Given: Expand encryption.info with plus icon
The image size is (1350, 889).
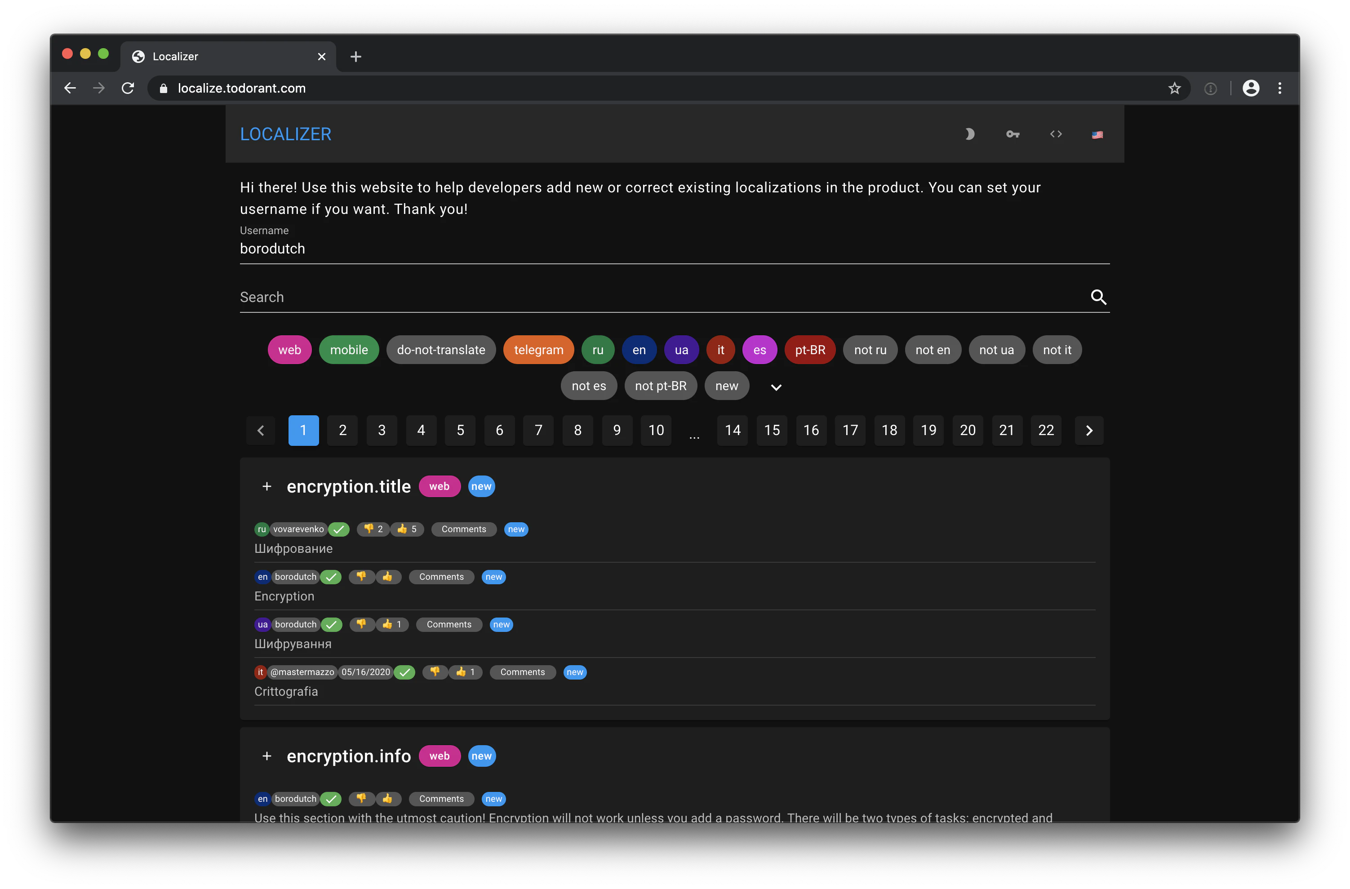Looking at the screenshot, I should (x=266, y=756).
